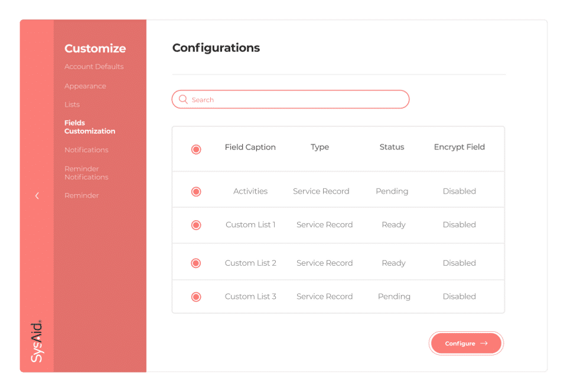Click the Encrypt Field column header
The height and width of the screenshot is (392, 567).
[459, 147]
